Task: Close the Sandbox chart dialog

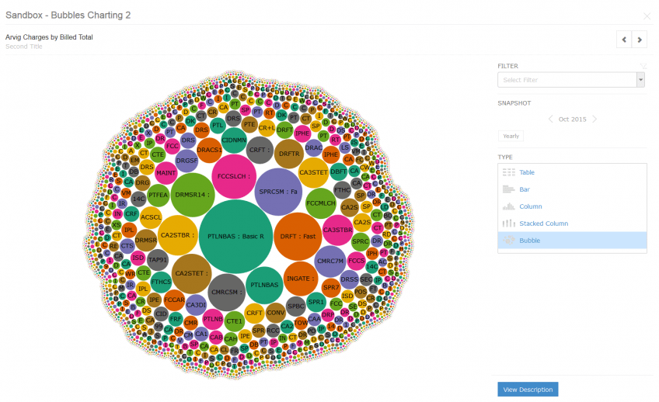Action: [647, 16]
